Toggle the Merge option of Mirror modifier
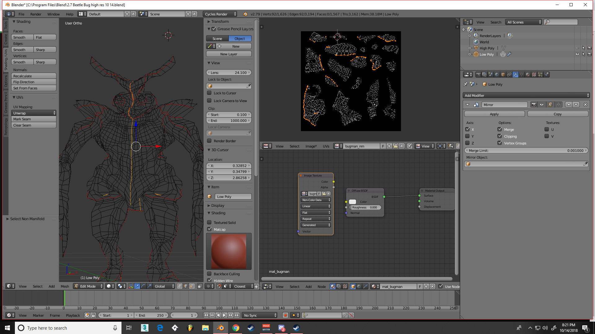The width and height of the screenshot is (595, 334). 500,130
